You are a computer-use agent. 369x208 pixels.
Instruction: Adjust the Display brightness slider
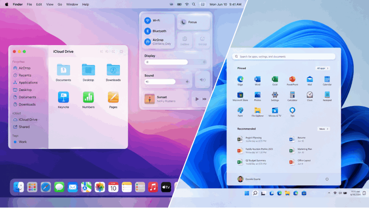click(176, 62)
